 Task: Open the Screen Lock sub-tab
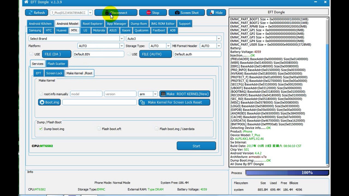coord(54,73)
